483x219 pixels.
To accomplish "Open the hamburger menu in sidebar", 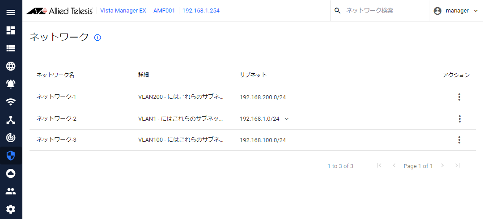I will [11, 12].
